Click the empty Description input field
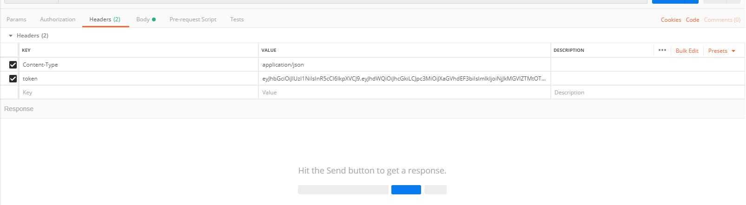This screenshot has height=205, width=746. (647, 93)
